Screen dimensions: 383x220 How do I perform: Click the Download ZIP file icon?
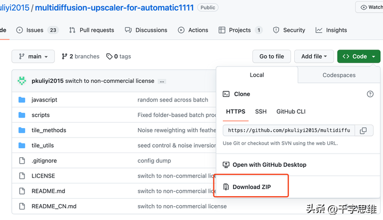226,187
